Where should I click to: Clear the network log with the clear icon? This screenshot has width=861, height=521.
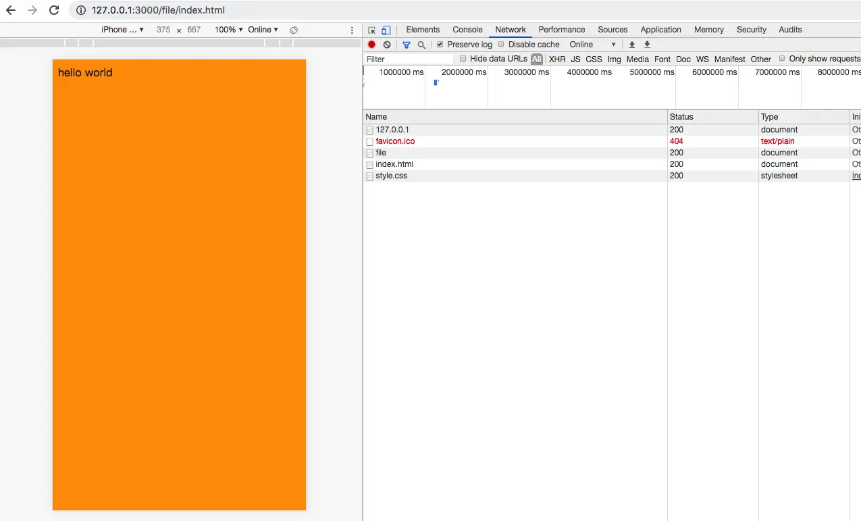pos(387,45)
